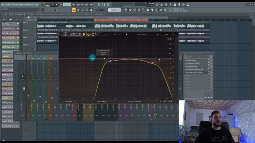Viewport: 255px width, 143px height.
Task: Toggle countdown-before-recording icon
Action: tap(82, 5)
